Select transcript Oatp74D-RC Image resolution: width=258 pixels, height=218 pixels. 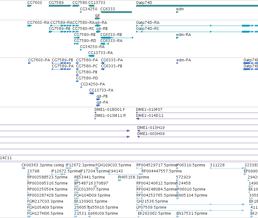click(197, 32)
